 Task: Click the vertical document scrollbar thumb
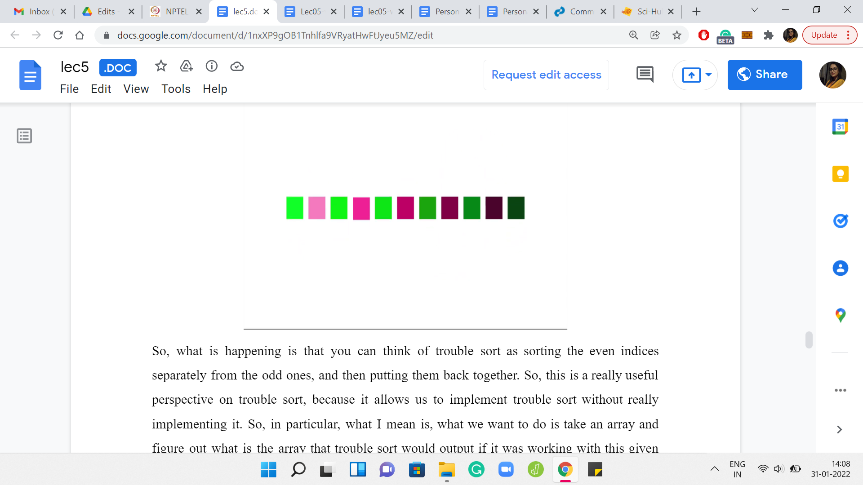pos(809,340)
